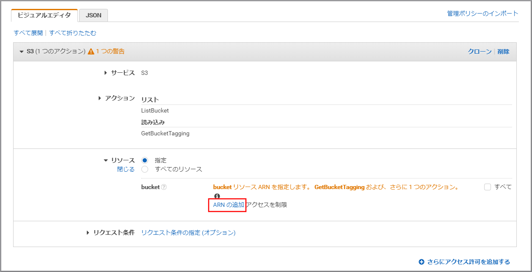Viewport: 532px width, 272px height.
Task: Select the 指定 radio button
Action: [x=145, y=160]
